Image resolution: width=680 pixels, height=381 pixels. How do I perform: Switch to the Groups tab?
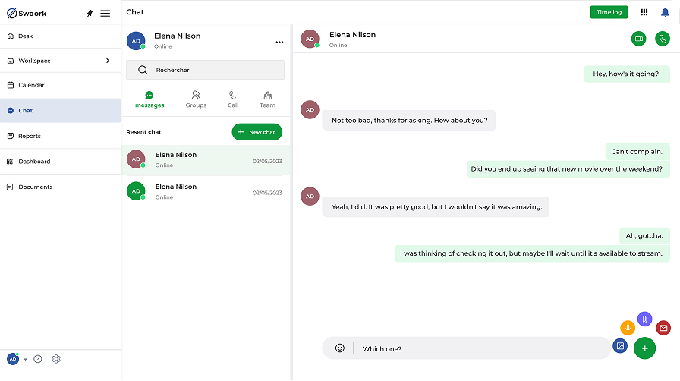tap(196, 99)
